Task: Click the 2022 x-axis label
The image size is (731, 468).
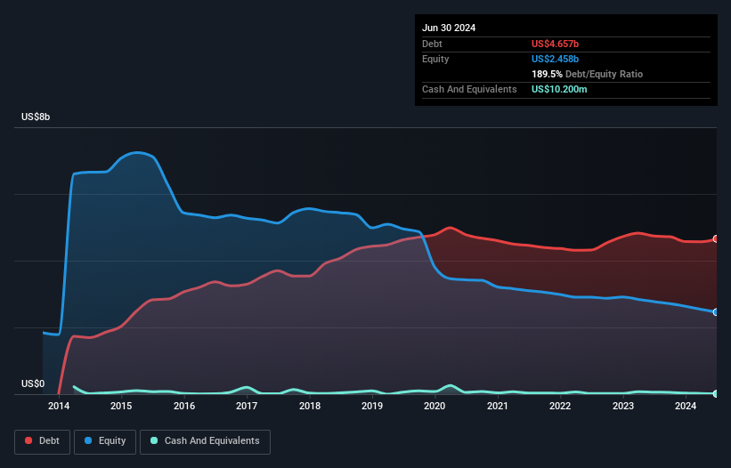Action: tap(560, 406)
